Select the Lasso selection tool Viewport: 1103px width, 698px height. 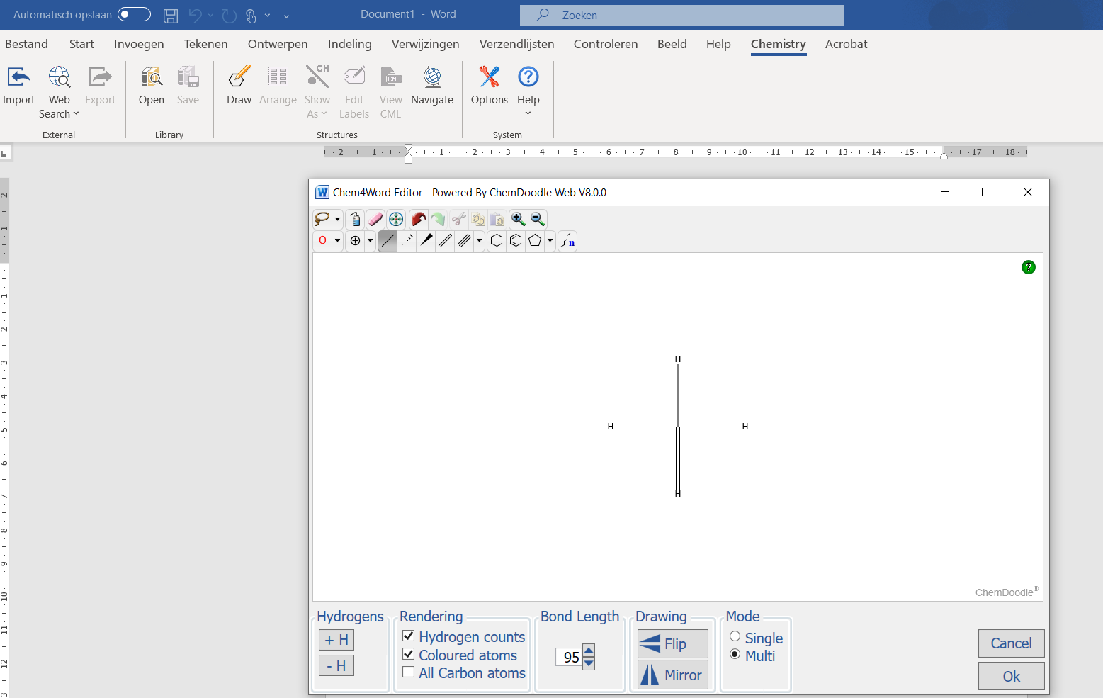click(322, 219)
